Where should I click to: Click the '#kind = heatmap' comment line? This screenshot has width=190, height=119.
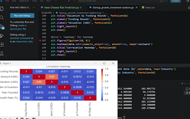[72, 37]
